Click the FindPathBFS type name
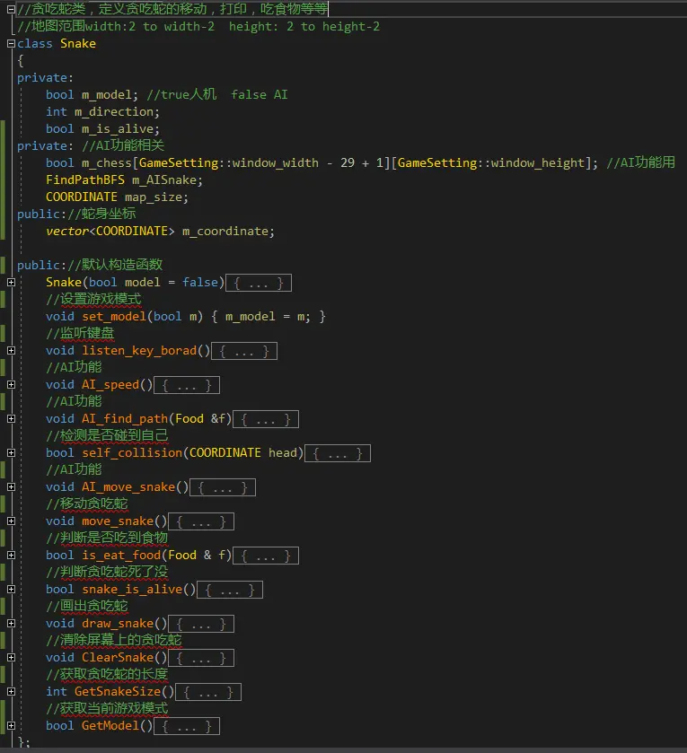Viewport: 687px width, 753px height. (85, 180)
